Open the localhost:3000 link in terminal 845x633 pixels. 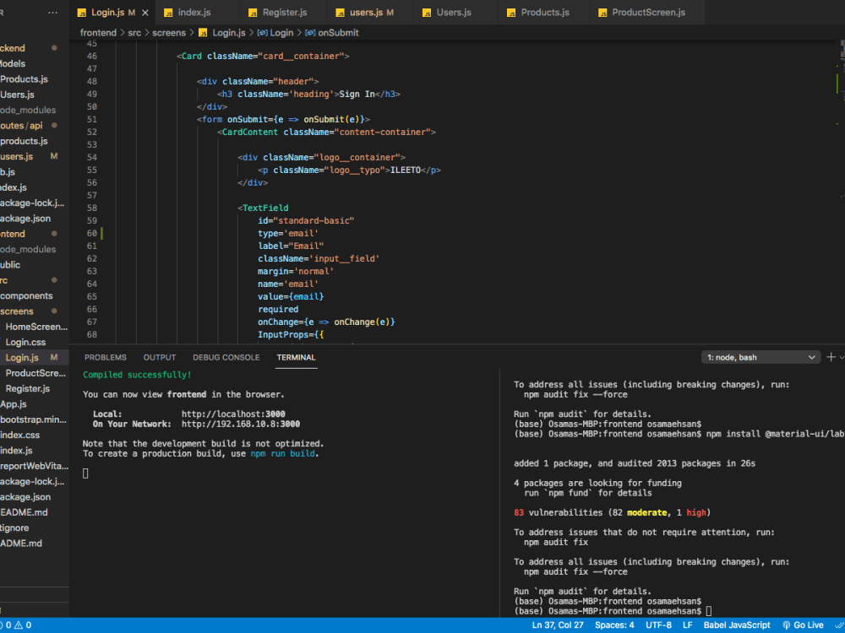(233, 414)
